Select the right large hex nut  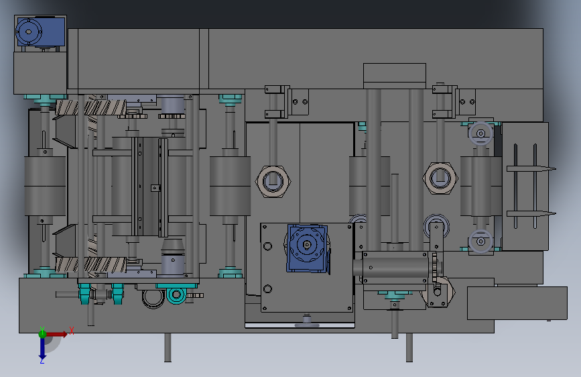click(x=440, y=178)
